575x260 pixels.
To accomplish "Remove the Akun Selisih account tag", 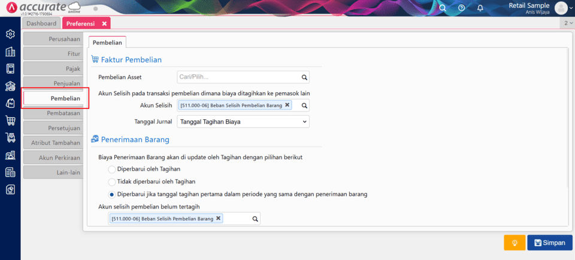I will click(287, 105).
